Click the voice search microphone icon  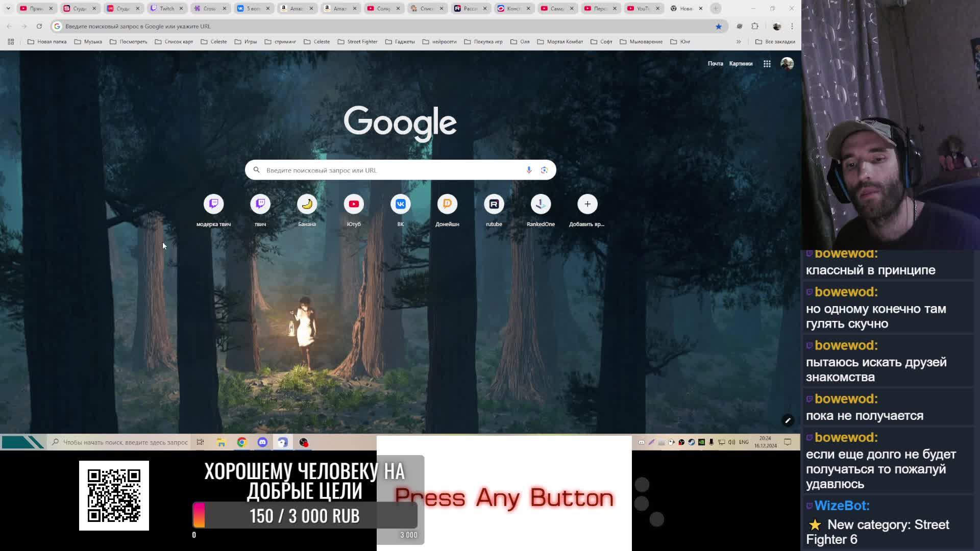tap(529, 170)
